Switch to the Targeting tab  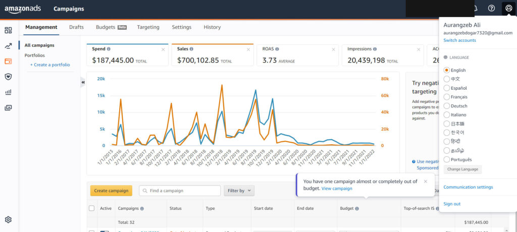[148, 27]
